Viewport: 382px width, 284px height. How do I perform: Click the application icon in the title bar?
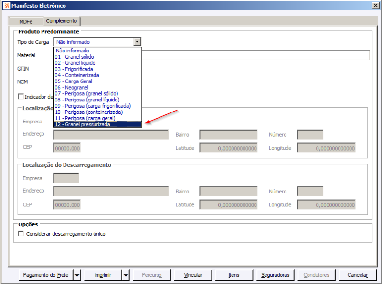6,5
